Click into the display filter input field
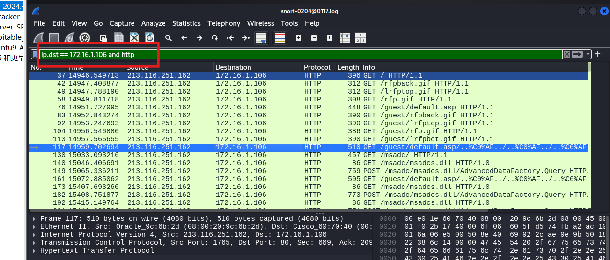Screen dimensions: 610x260 click(300, 55)
